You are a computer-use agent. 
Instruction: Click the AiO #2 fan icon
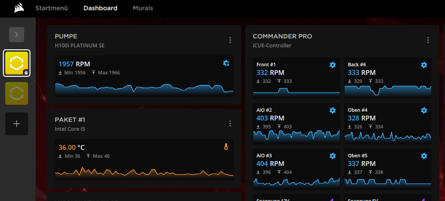[332, 110]
